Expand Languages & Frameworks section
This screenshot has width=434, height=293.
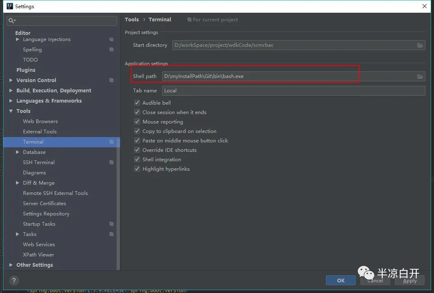pos(11,101)
